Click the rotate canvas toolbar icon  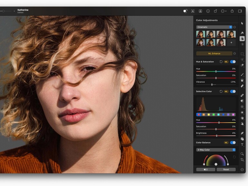pos(215,11)
